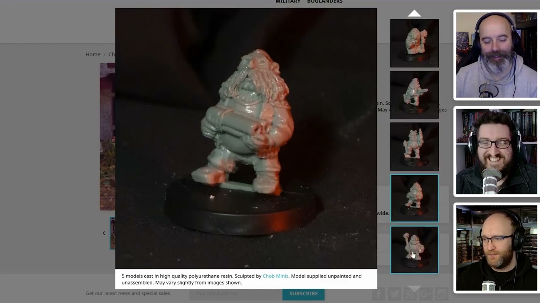
Task: Select the first dwarf miniature thumbnail
Action: (x=414, y=43)
